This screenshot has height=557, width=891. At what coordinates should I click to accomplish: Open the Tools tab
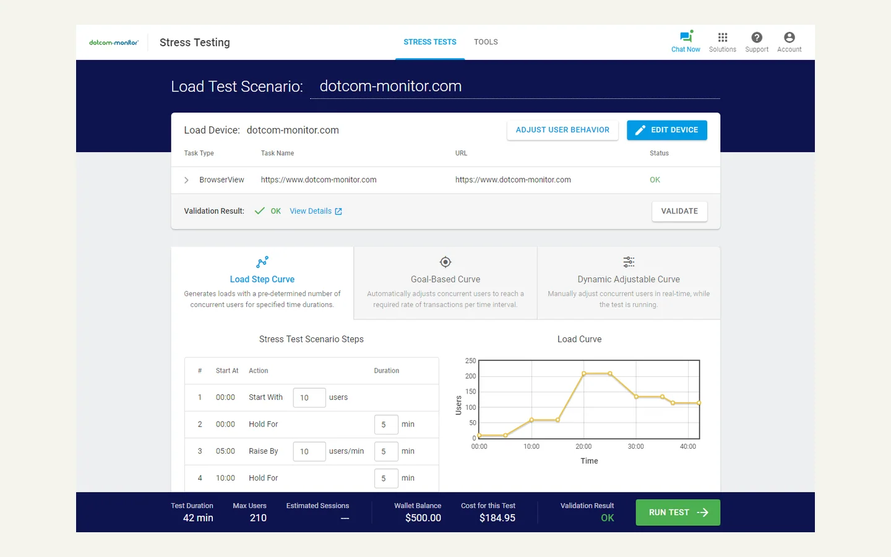[x=486, y=42]
